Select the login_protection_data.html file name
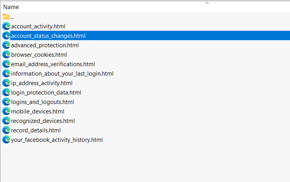Image resolution: width=290 pixels, height=182 pixels. pos(46,93)
